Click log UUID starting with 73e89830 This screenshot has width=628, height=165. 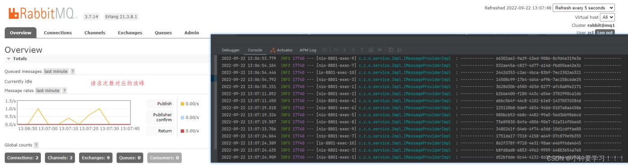[538, 122]
